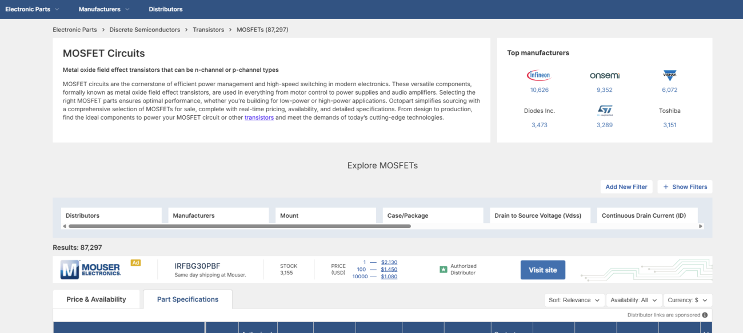
Task: Open the Availability: All dropdown
Action: 633,300
